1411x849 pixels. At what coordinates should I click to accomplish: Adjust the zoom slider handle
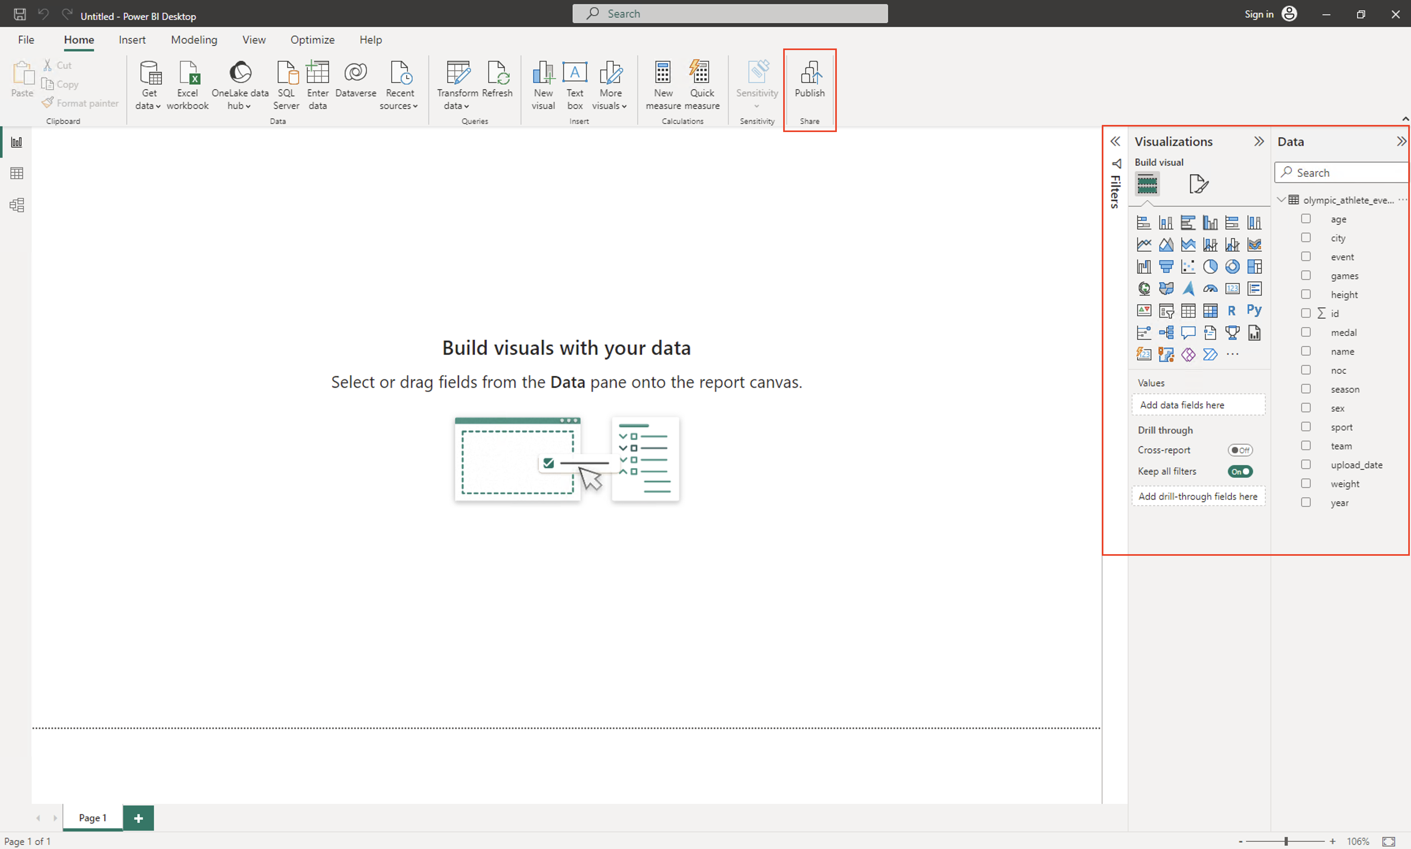click(x=1286, y=842)
